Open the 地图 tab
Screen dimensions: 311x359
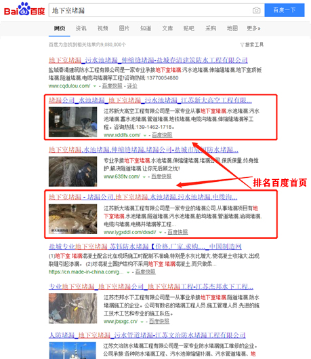coord(232,29)
